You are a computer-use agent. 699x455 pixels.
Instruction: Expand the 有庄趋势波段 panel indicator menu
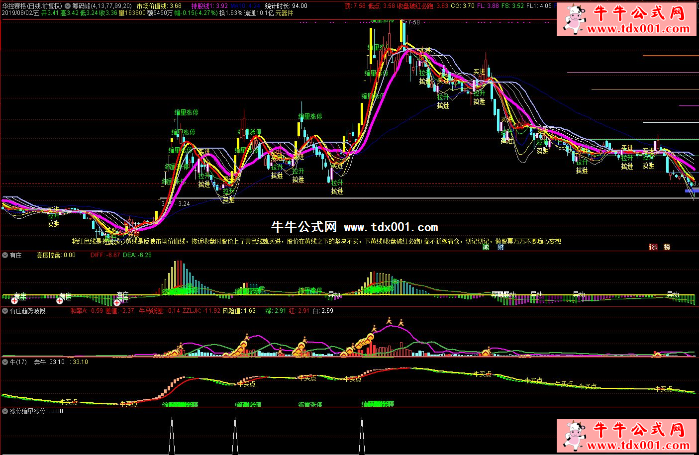click(x=5, y=311)
